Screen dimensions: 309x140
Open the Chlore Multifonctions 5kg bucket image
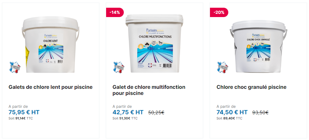pos(154,43)
